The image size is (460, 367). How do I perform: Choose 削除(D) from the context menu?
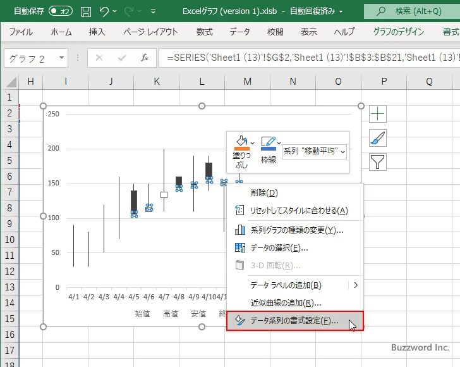pyautogui.click(x=295, y=193)
